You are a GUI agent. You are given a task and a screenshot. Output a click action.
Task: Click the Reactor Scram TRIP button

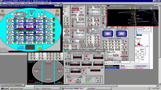(x=98, y=80)
